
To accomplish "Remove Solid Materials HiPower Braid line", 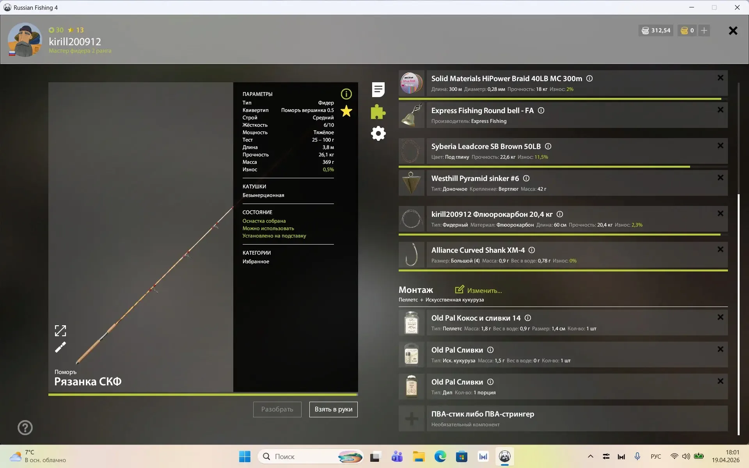I will click(720, 78).
